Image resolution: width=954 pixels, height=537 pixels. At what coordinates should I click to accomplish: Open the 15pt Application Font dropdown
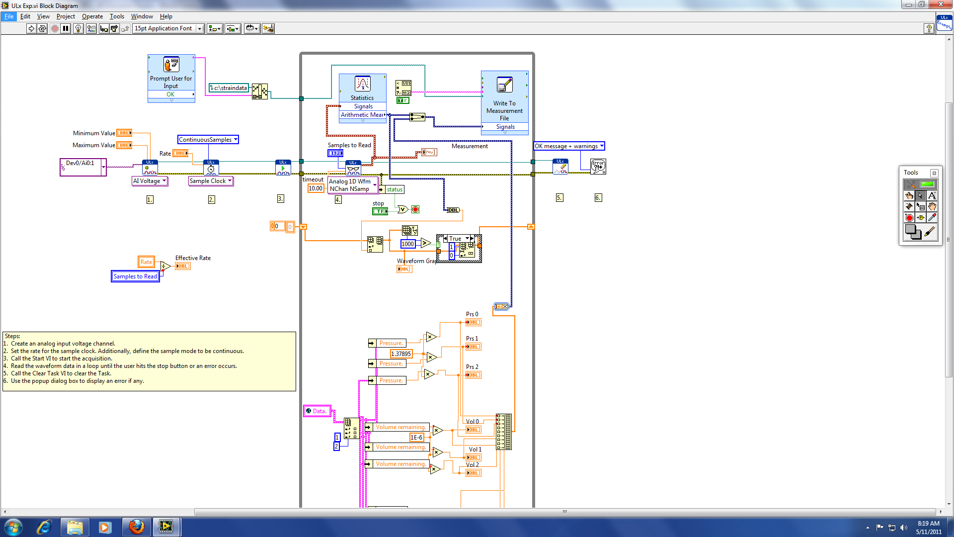(x=168, y=28)
